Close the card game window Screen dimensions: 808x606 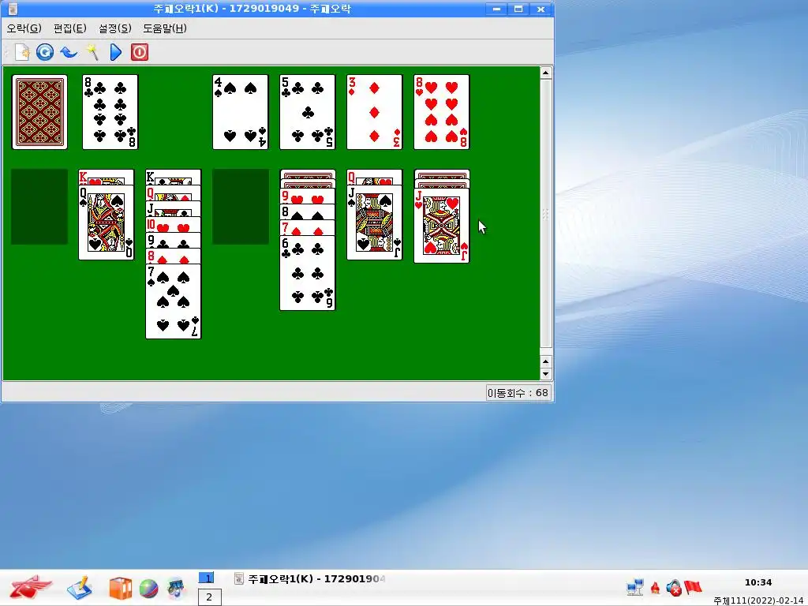[x=541, y=9]
